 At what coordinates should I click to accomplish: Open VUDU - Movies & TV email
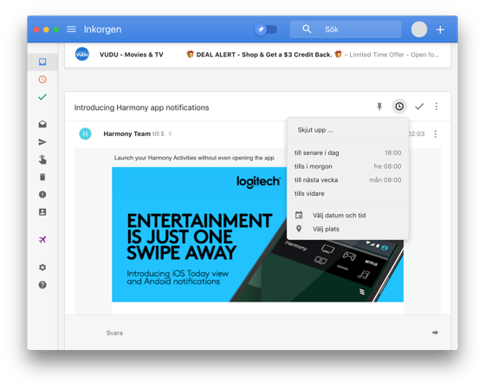click(x=258, y=55)
